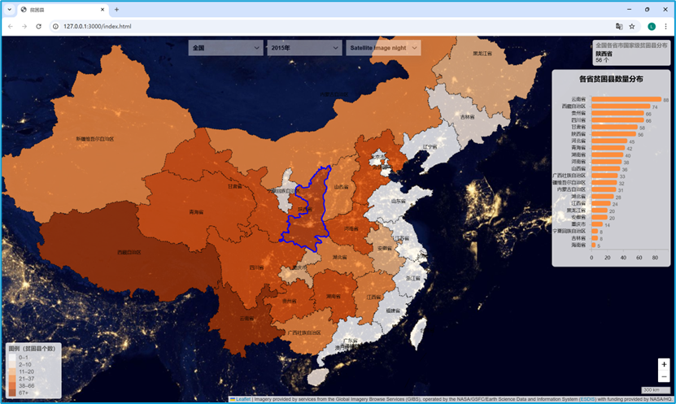This screenshot has height=404, width=676.
Task: Click 江西省 region on the map
Action: click(x=373, y=298)
